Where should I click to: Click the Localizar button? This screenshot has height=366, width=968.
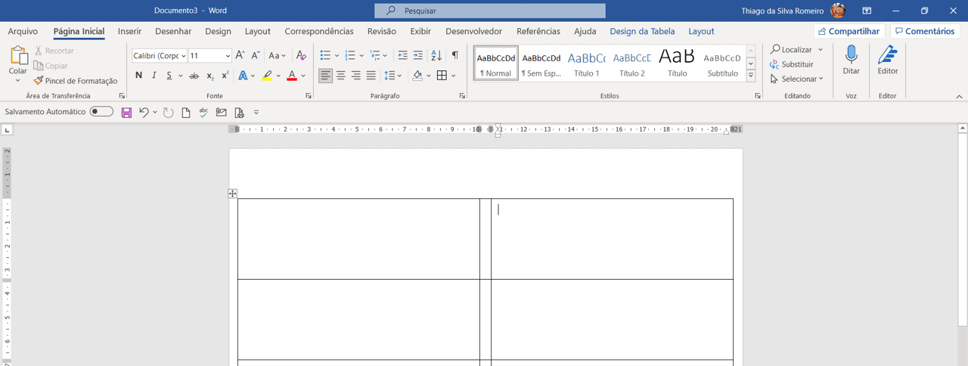tap(791, 50)
